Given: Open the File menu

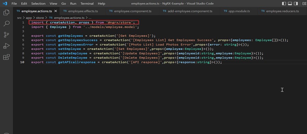Looking at the screenshot, I should (14, 4).
